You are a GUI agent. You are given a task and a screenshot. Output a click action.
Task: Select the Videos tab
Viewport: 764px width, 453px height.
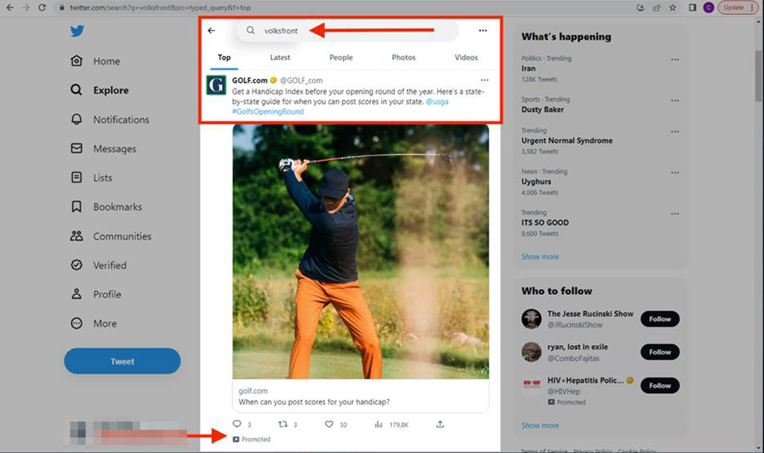[x=466, y=58]
